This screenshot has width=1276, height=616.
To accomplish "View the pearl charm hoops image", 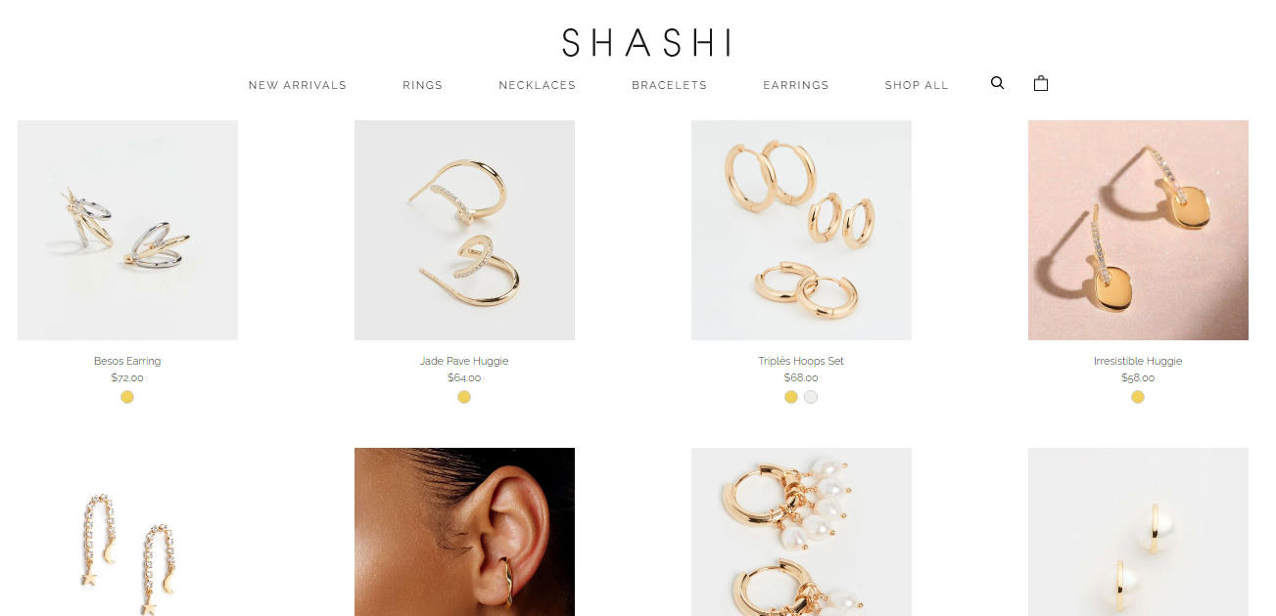I will pos(801,532).
